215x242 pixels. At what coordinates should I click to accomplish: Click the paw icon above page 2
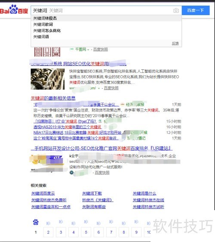click(x=48, y=223)
